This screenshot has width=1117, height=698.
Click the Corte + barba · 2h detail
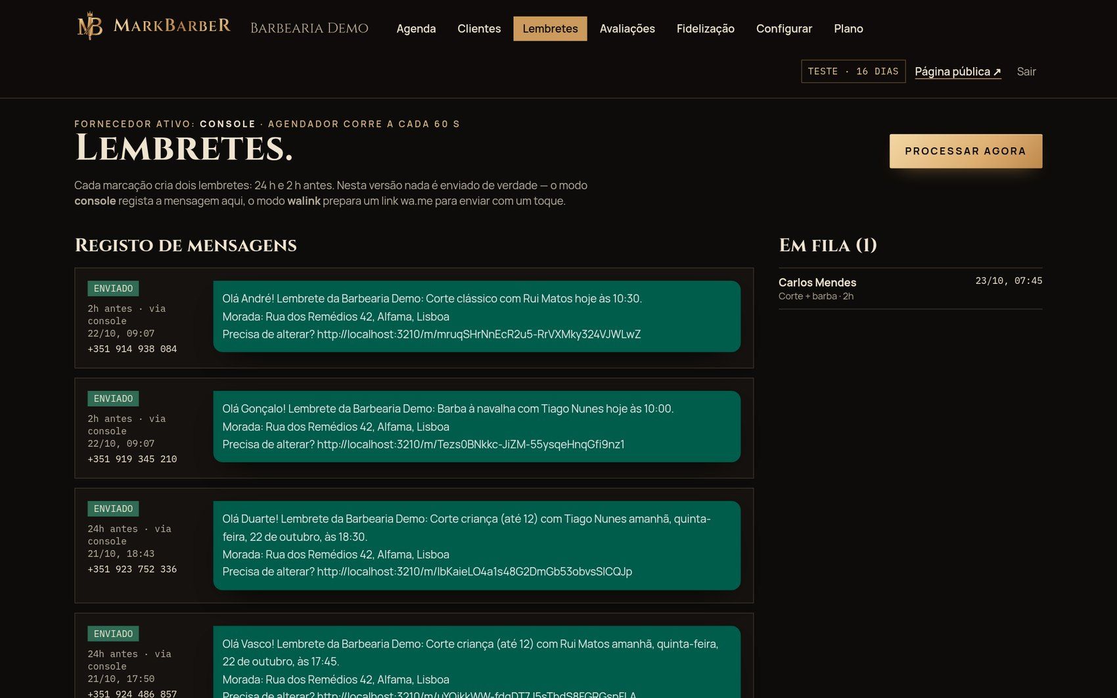click(x=816, y=296)
